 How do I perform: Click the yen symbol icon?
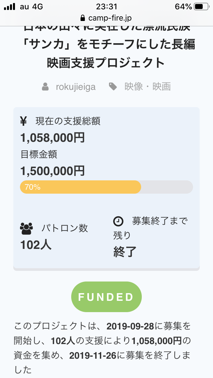coord(23,121)
